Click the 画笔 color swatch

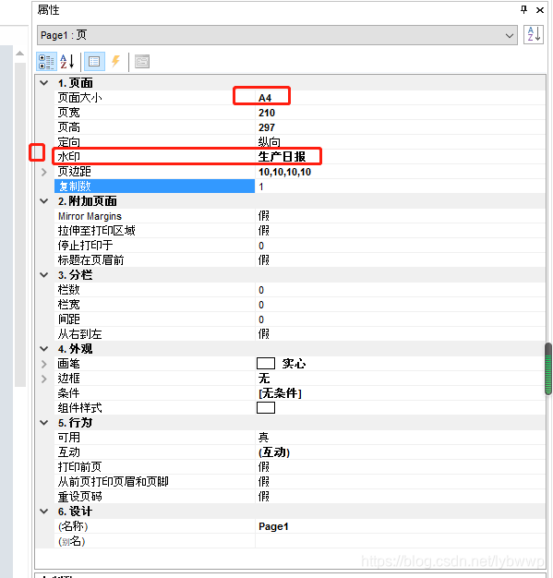(266, 364)
